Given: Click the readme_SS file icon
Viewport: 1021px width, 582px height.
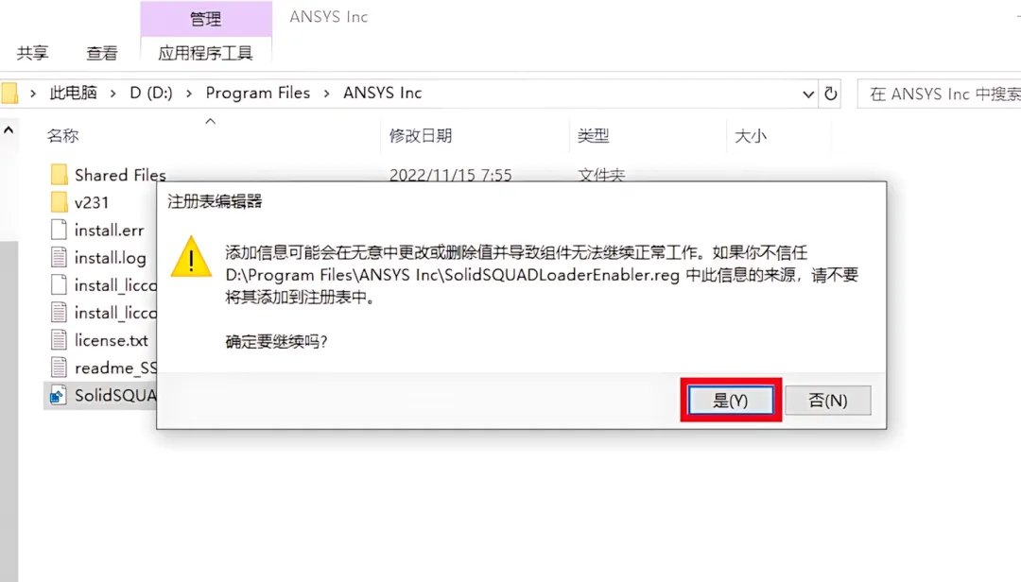Looking at the screenshot, I should tap(59, 368).
